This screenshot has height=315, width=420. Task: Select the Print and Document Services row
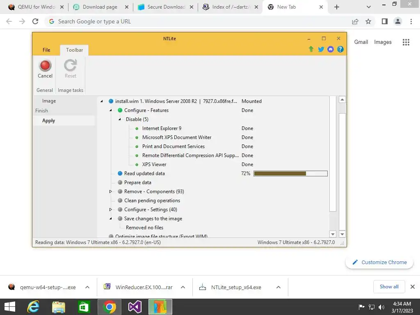173,146
